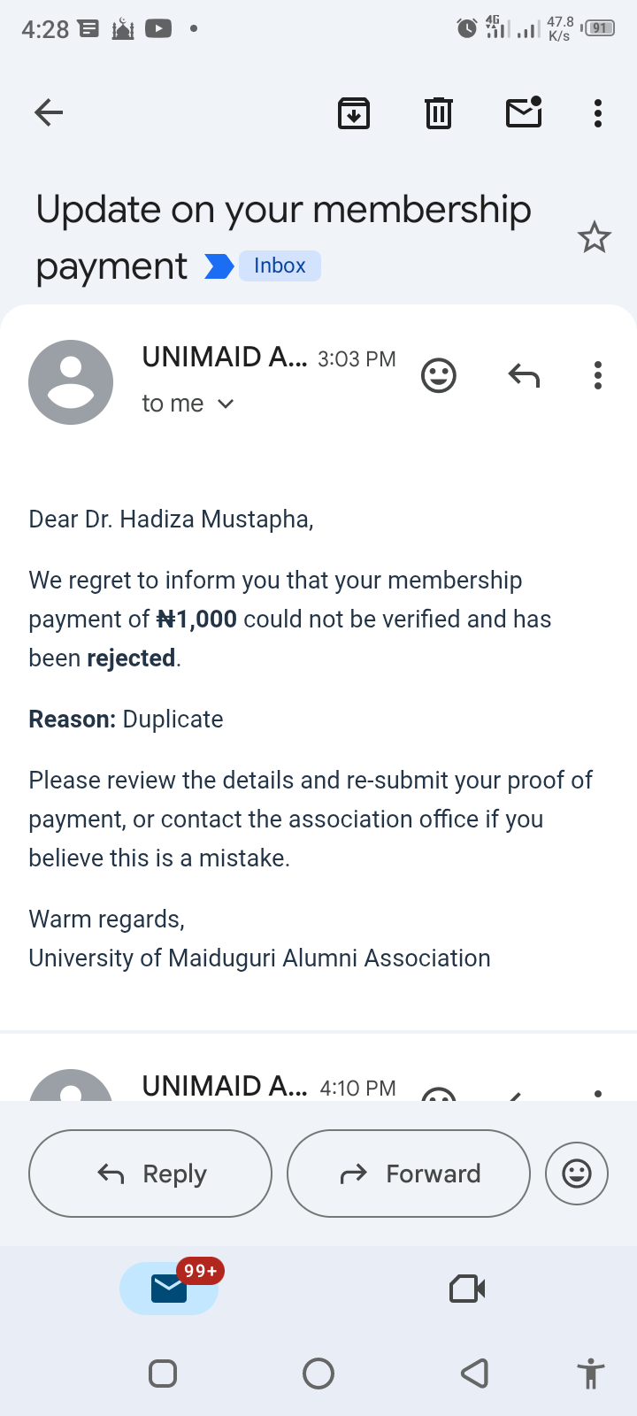637x1416 pixels.
Task: Tap the Forward button
Action: click(409, 1174)
